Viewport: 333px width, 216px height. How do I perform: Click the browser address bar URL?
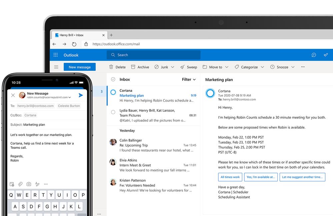click(x=116, y=44)
